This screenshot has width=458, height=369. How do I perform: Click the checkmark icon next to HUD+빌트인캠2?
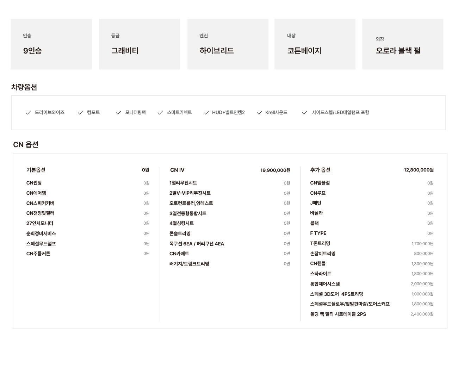click(x=206, y=113)
